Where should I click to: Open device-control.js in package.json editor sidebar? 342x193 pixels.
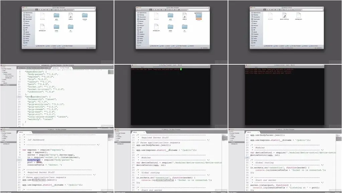pos(9,76)
